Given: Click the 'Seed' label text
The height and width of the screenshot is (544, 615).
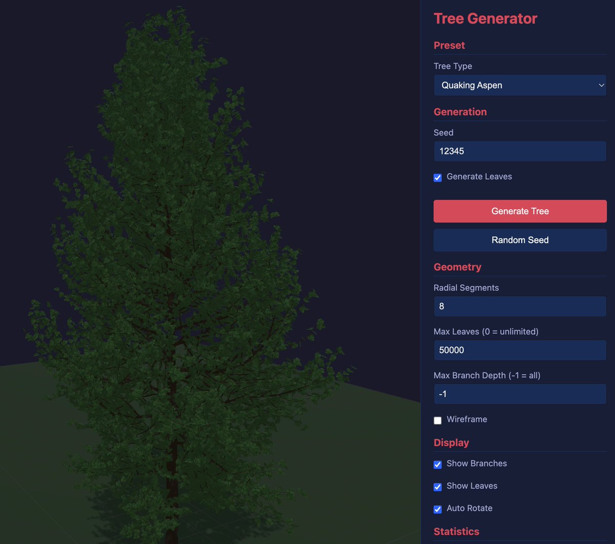Looking at the screenshot, I should (x=443, y=133).
